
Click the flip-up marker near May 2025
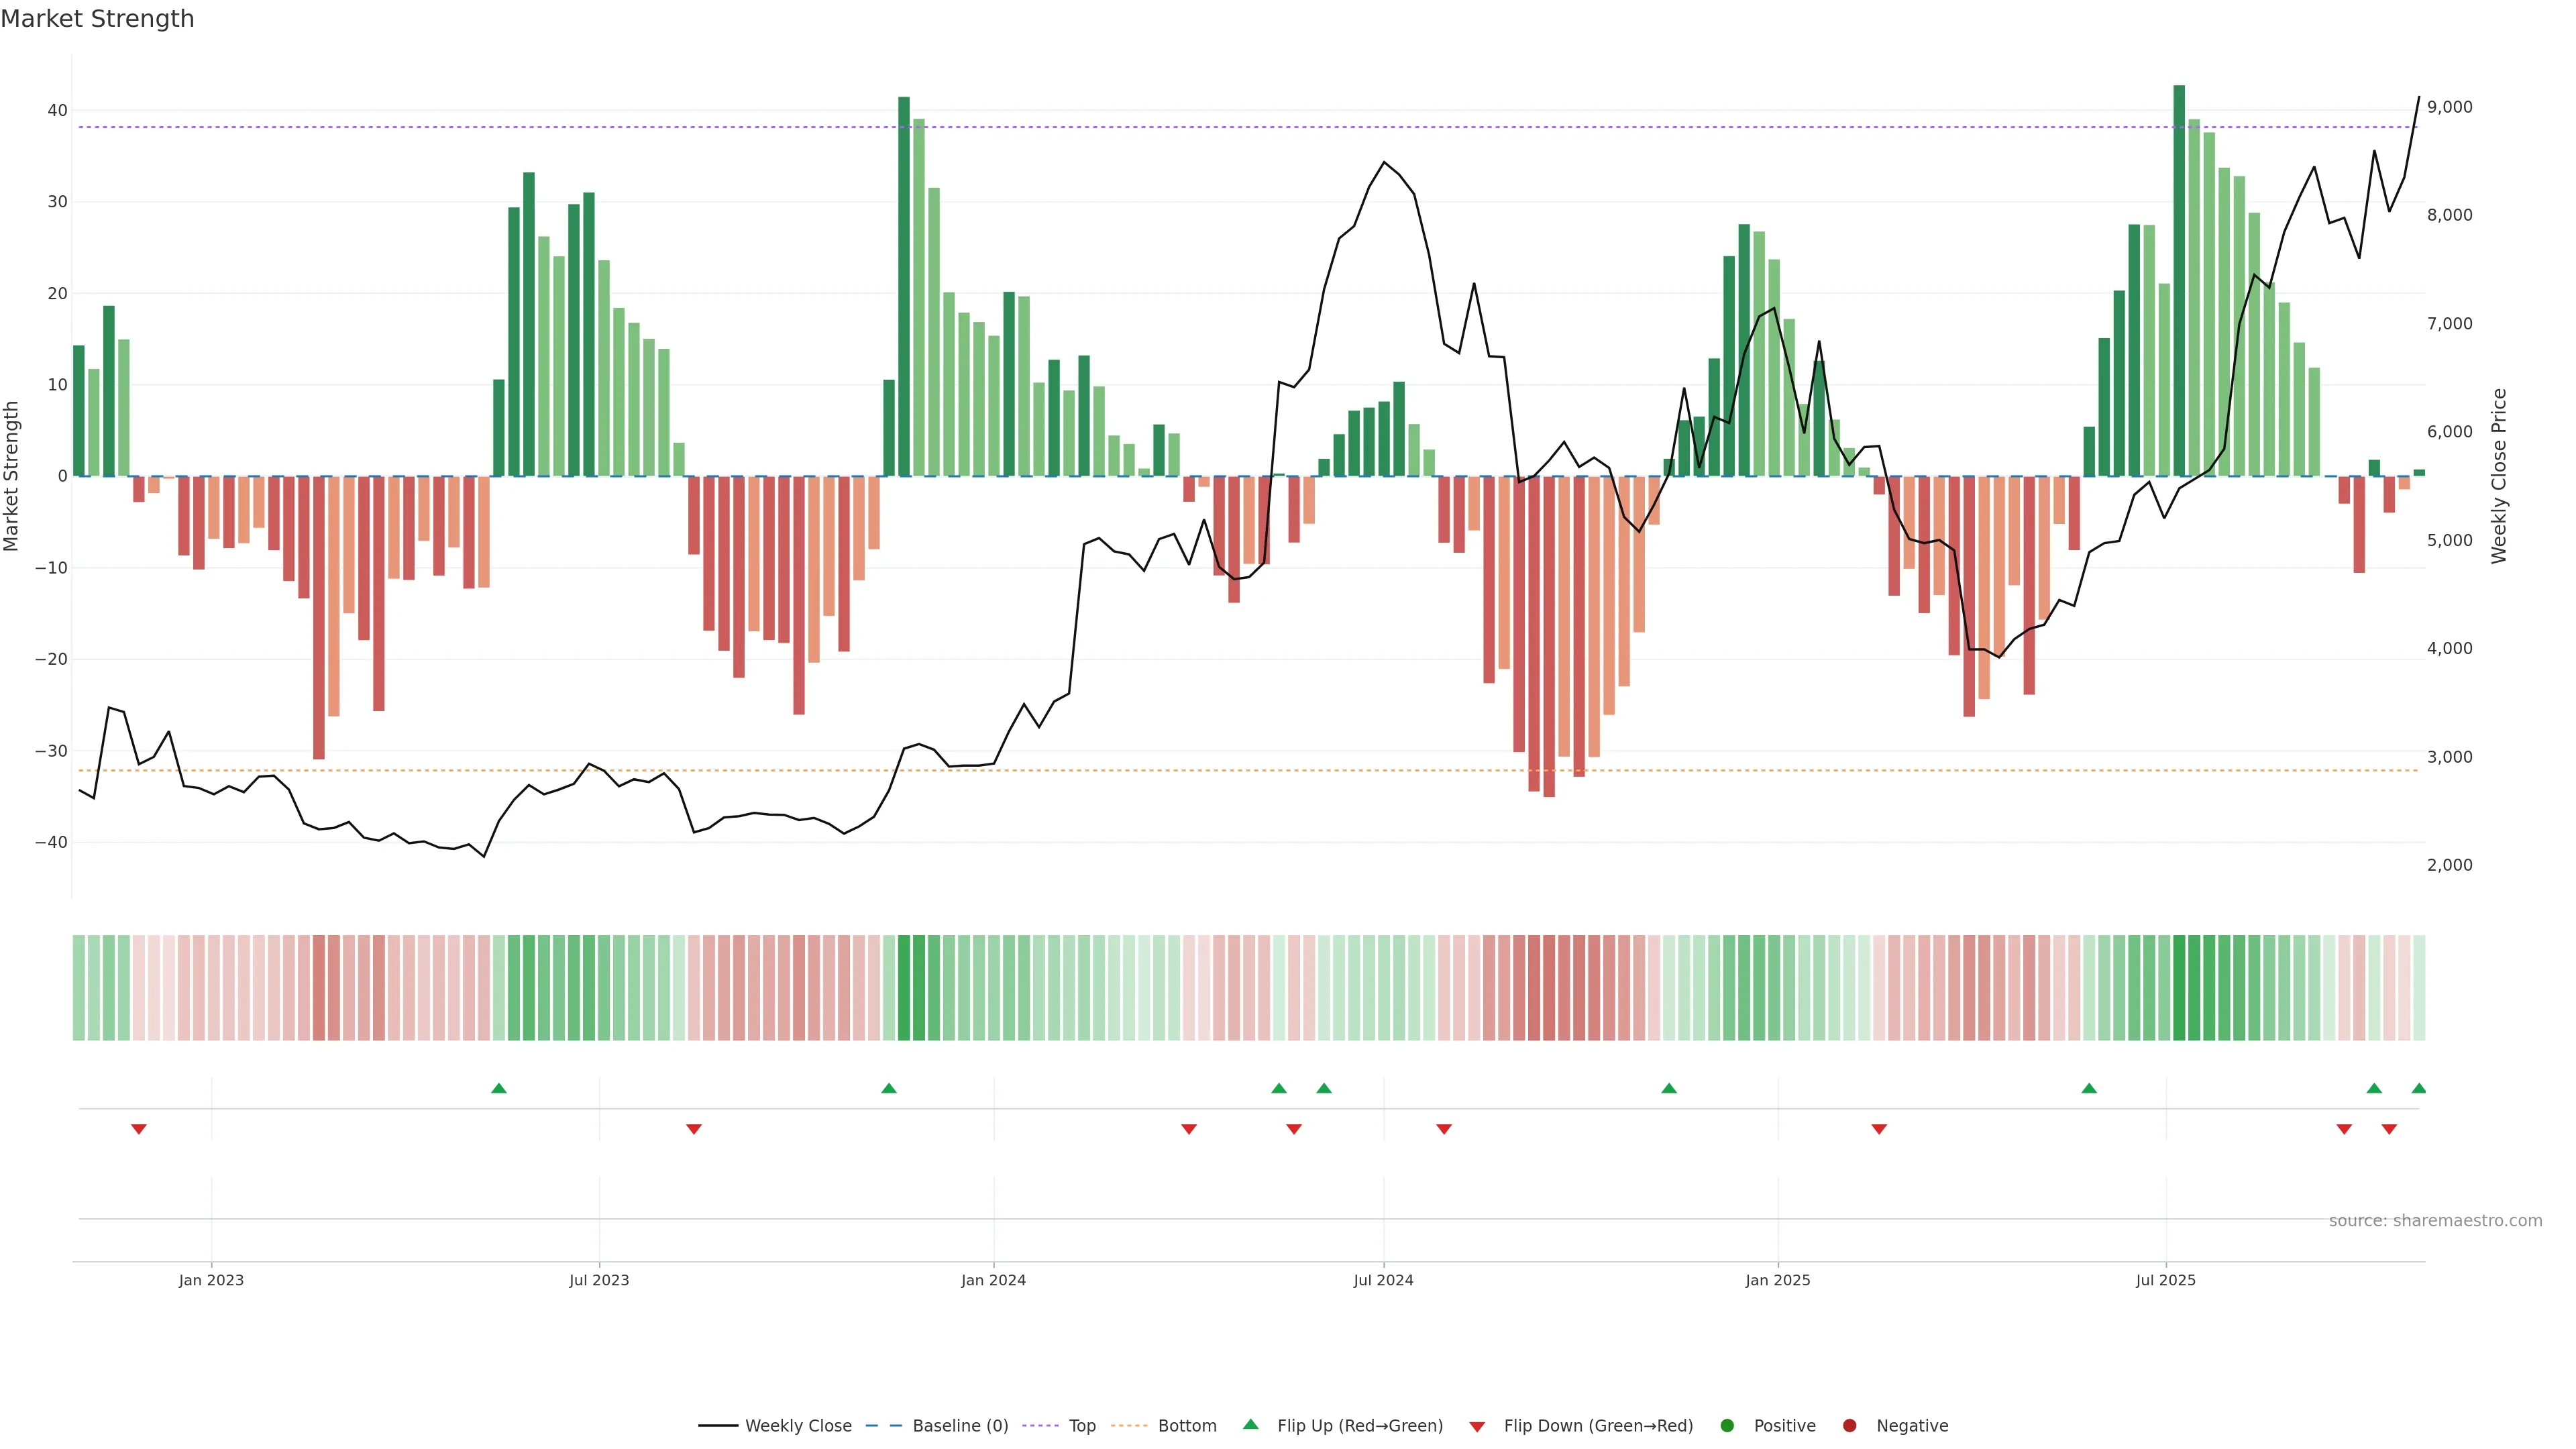coord(2089,1088)
